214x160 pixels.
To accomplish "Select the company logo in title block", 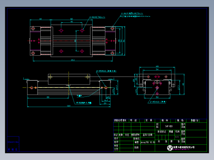I will (170, 148).
